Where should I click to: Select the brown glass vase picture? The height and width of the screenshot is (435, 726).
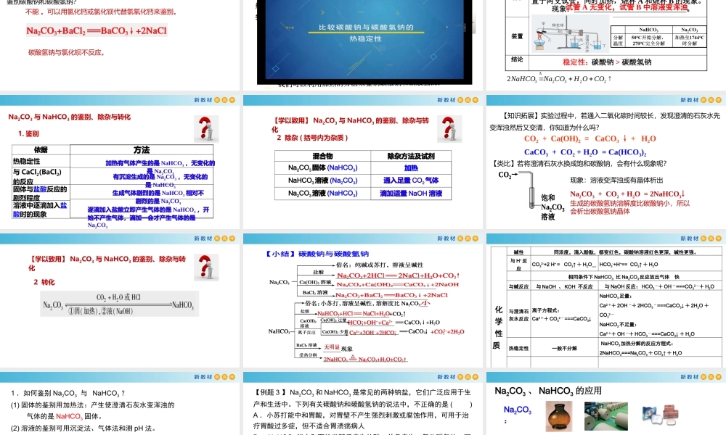(x=559, y=416)
